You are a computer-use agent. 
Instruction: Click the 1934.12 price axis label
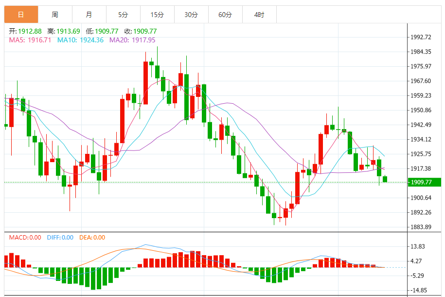[x=421, y=139]
